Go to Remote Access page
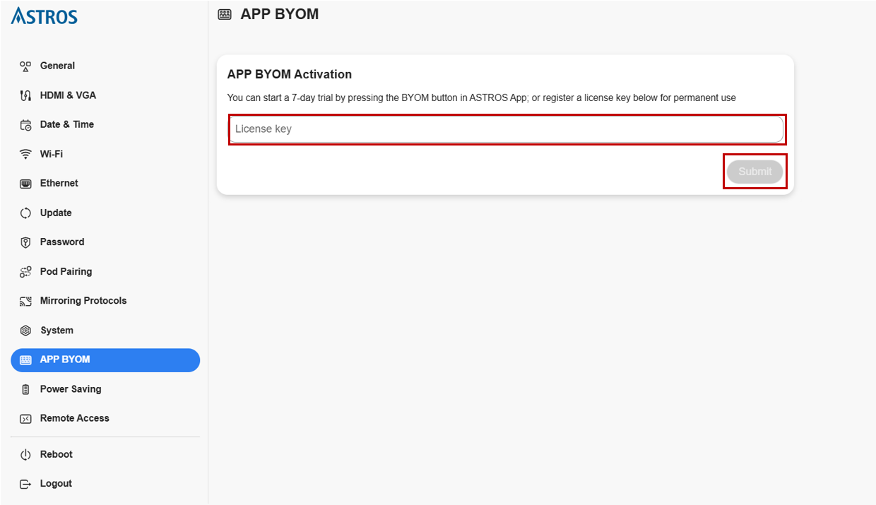Image resolution: width=876 pixels, height=505 pixels. tap(74, 419)
